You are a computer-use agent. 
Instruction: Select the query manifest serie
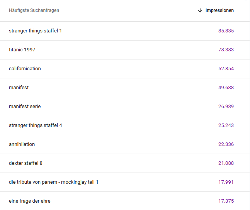[25, 107]
